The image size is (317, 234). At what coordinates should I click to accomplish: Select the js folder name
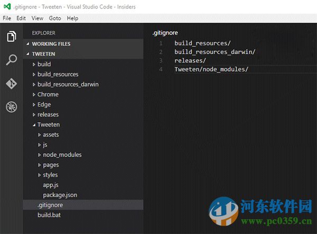(x=45, y=145)
